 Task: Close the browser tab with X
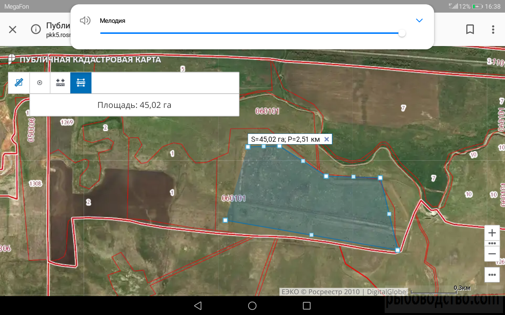[13, 30]
